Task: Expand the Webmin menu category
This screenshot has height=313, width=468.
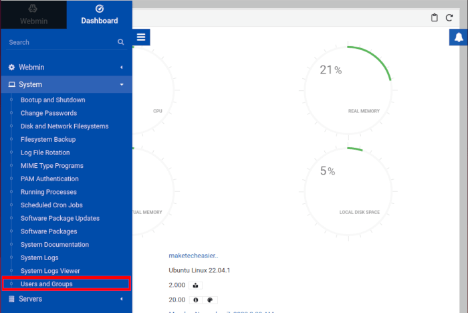Action: click(67, 67)
